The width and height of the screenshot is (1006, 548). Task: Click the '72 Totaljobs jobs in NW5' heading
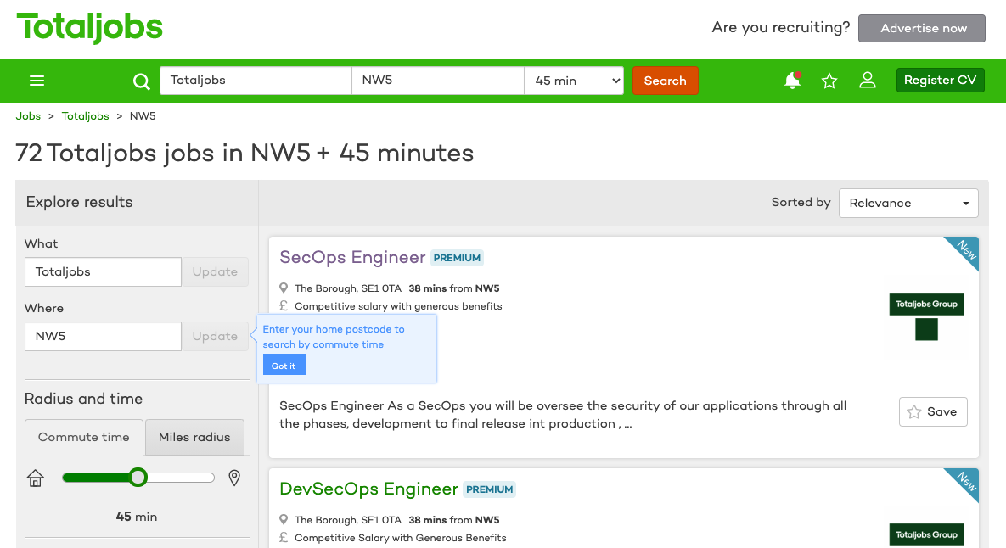click(244, 154)
